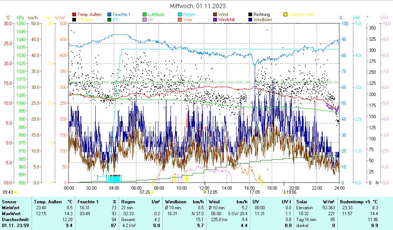Click the Sonnenschein legend label
The height and width of the screenshot is (230, 393).
tap(301, 14)
